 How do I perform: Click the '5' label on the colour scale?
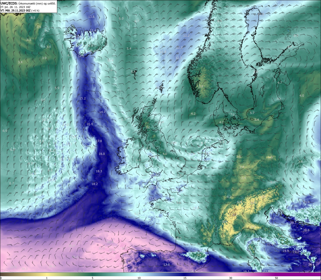tap(93, 278)
